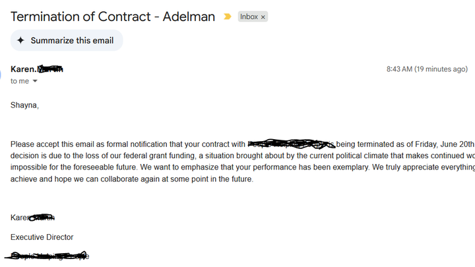Click the yellow importance marker beside subject

click(227, 16)
